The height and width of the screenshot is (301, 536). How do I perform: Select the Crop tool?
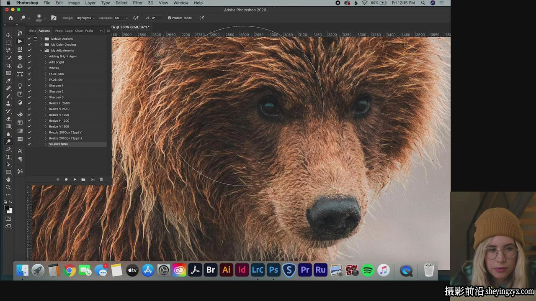pyautogui.click(x=8, y=66)
